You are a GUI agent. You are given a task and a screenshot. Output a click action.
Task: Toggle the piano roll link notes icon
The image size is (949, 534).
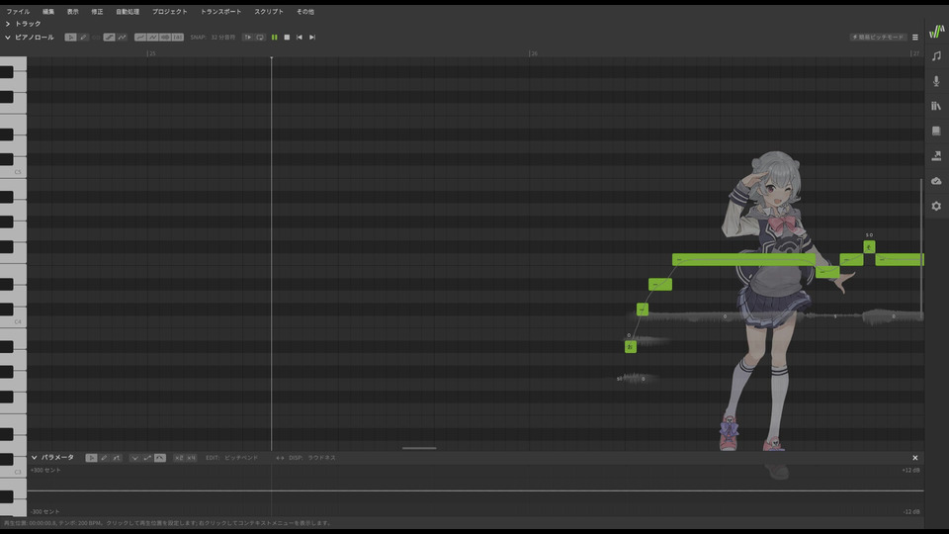click(x=96, y=38)
